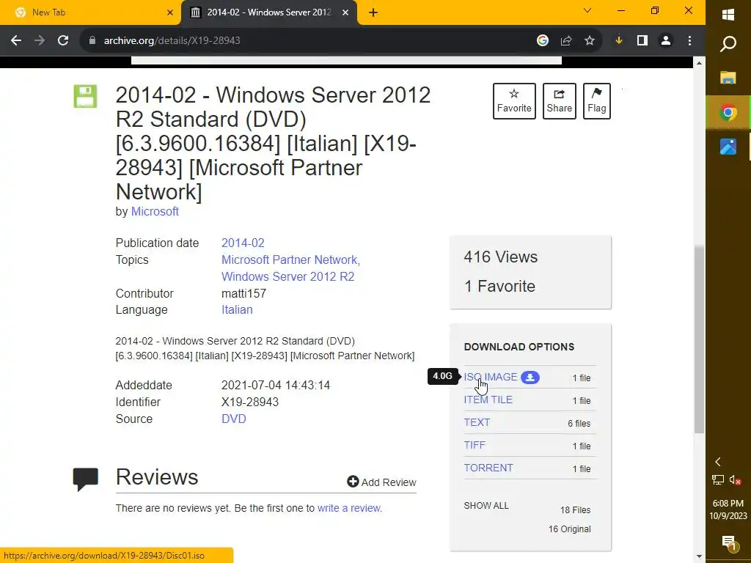Download the ISO IMAGE file

point(491,378)
